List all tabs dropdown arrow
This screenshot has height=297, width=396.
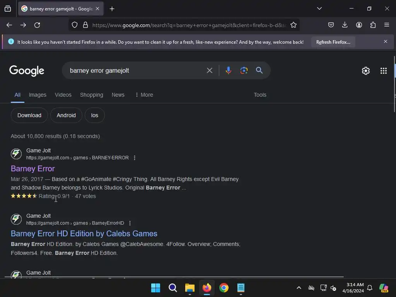319,9
